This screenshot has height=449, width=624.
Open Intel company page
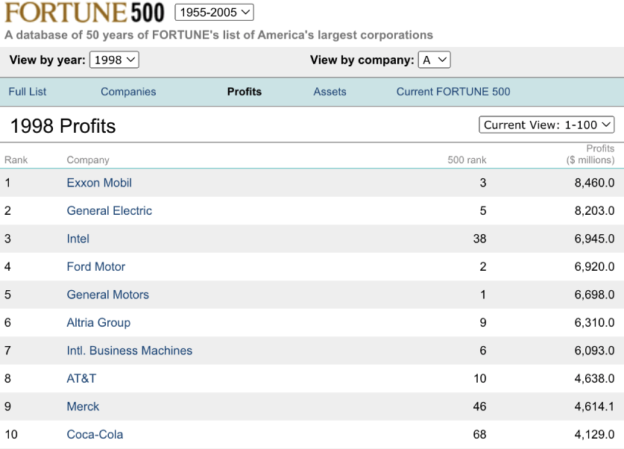coord(78,239)
